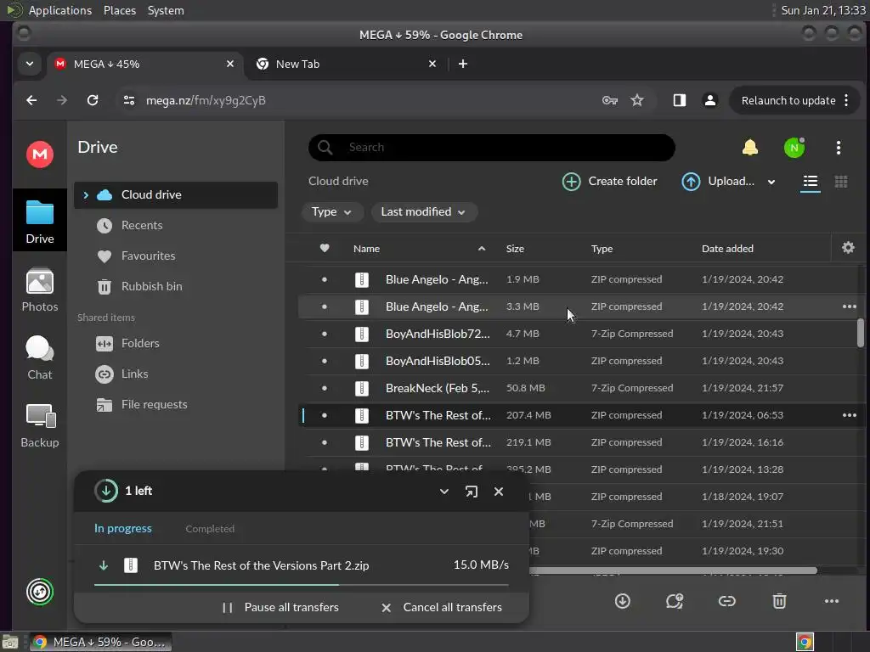The width and height of the screenshot is (870, 652).
Task: Click the share/chat send toolbar icon
Action: click(675, 601)
